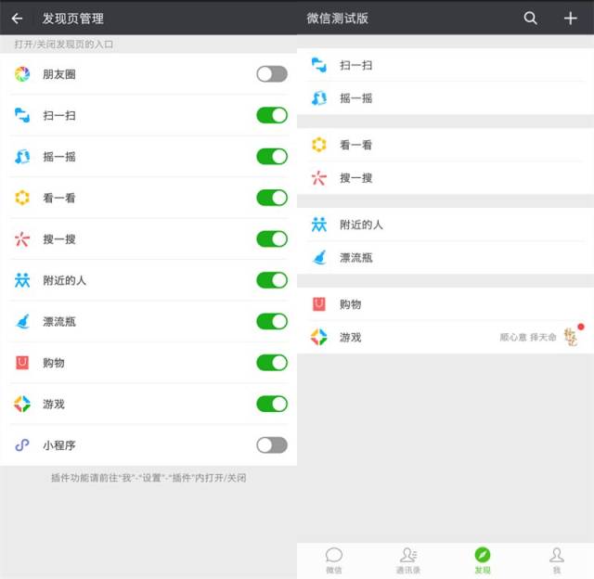The image size is (594, 579).
Task: Open the 漂流瓶 bottle entry in Discover
Action: click(445, 258)
